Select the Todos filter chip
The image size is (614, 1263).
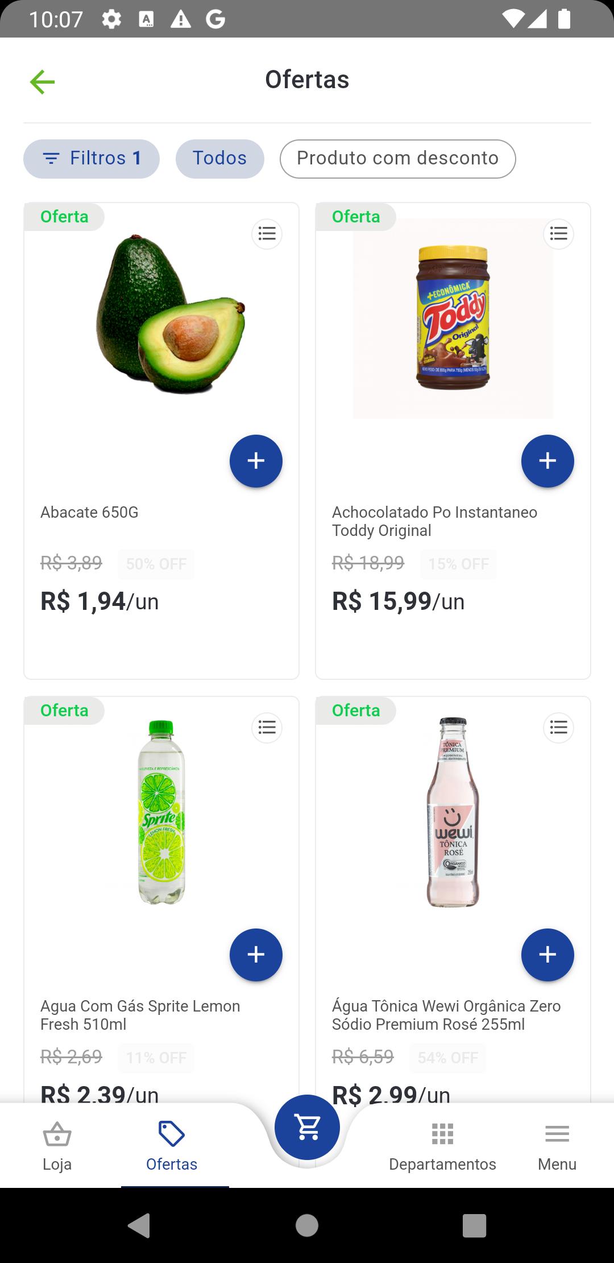tap(220, 159)
